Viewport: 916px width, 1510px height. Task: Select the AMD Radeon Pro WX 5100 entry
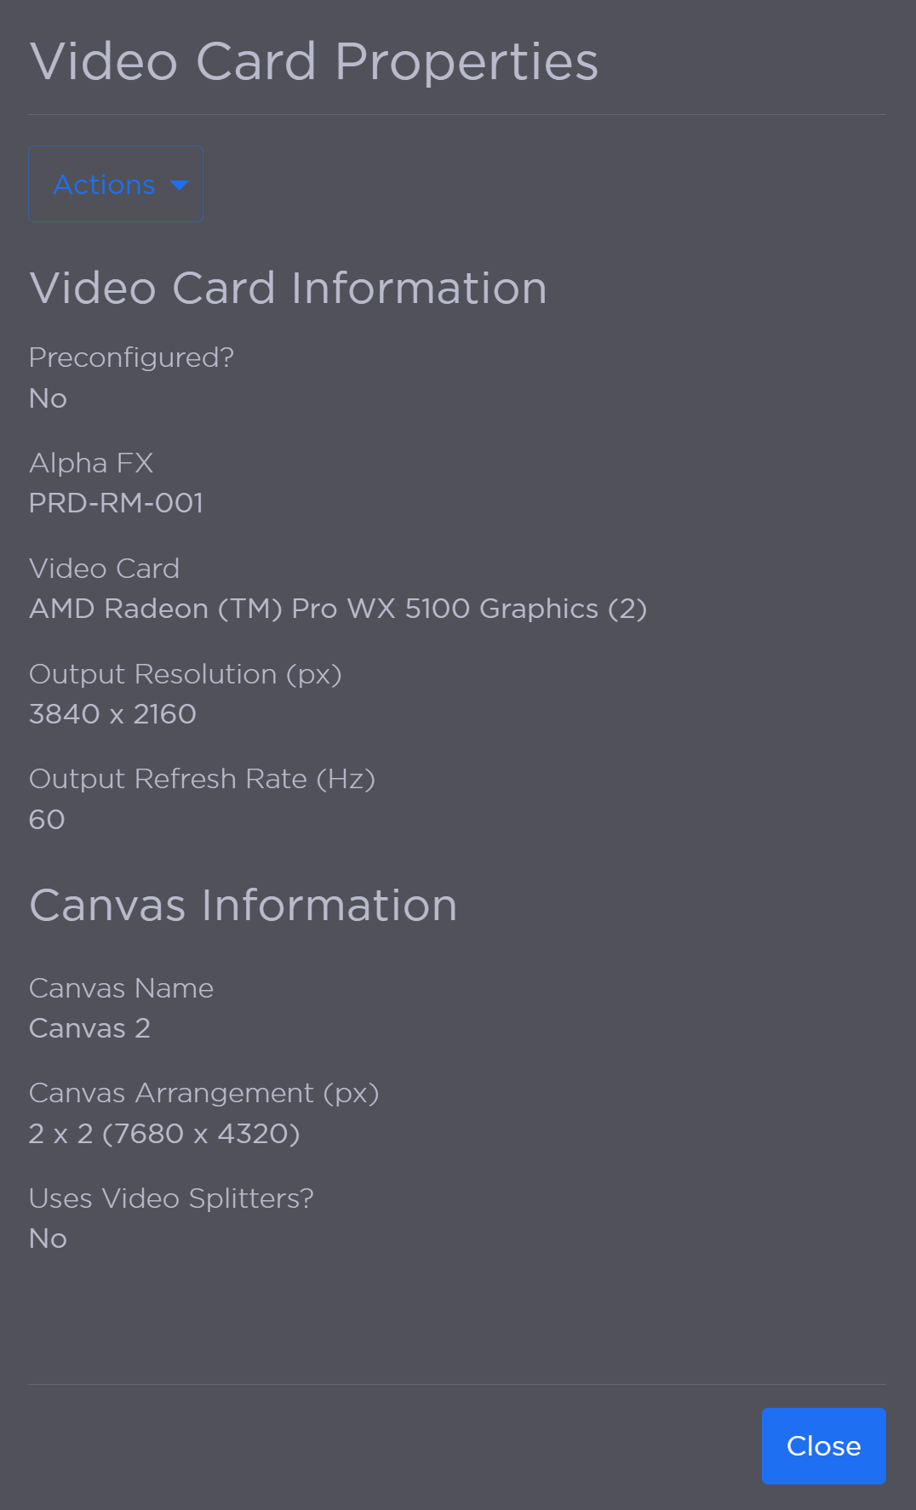coord(338,609)
